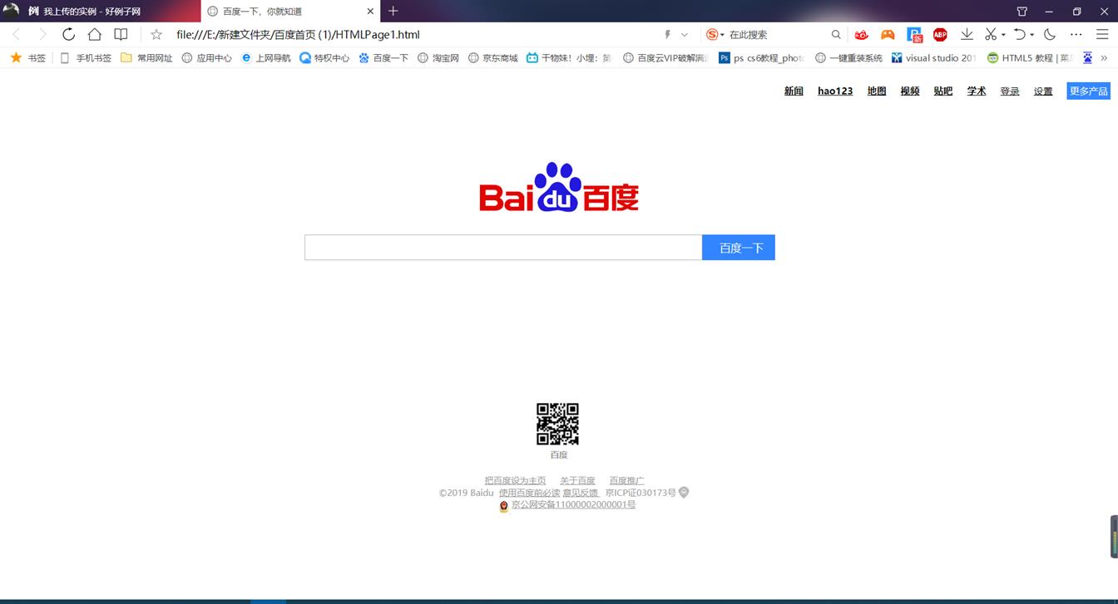Open the ps cs6教程 bookmark
1118x604 pixels.
[x=762, y=58]
